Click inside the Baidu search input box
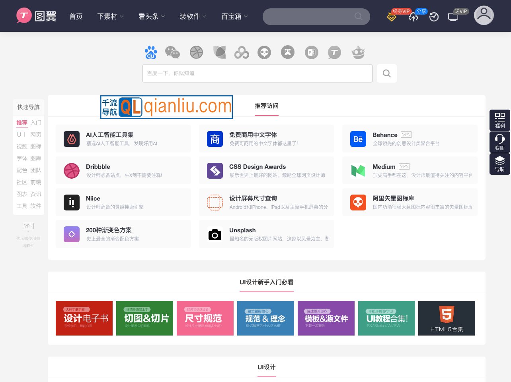Screen dimensions: 511x382 257,73
